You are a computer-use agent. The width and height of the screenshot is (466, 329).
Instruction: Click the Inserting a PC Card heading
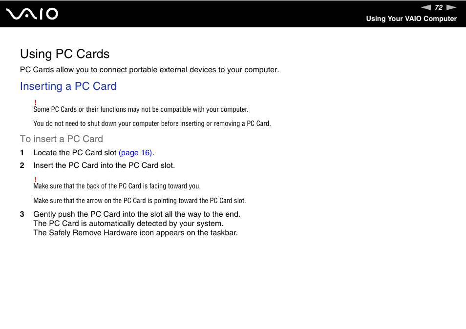68,86
